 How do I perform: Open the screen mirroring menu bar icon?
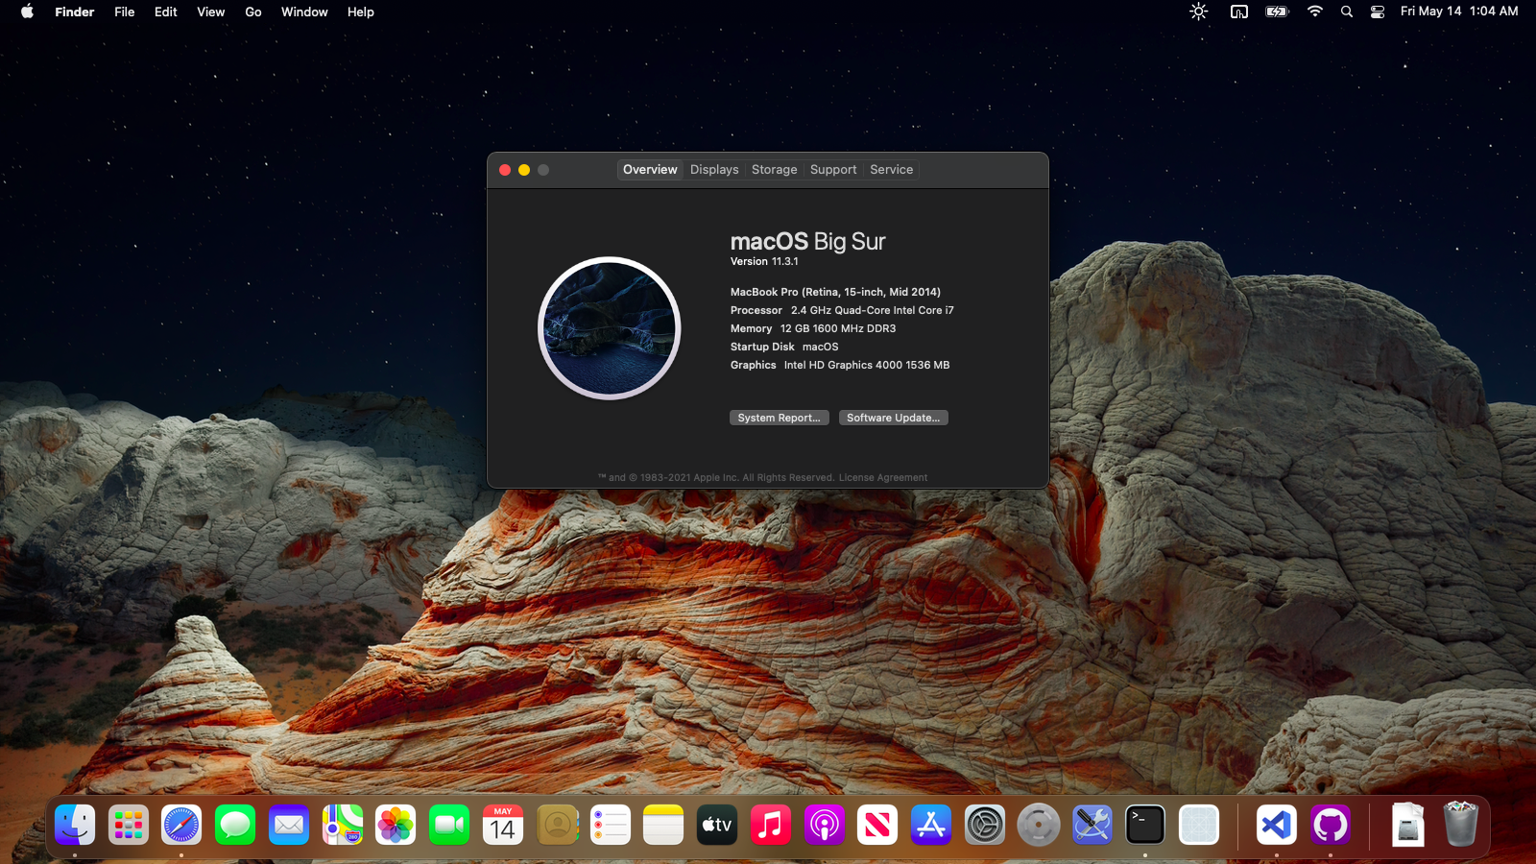(1239, 12)
